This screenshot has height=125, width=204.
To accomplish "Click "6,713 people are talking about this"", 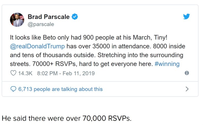I will (60, 89).
